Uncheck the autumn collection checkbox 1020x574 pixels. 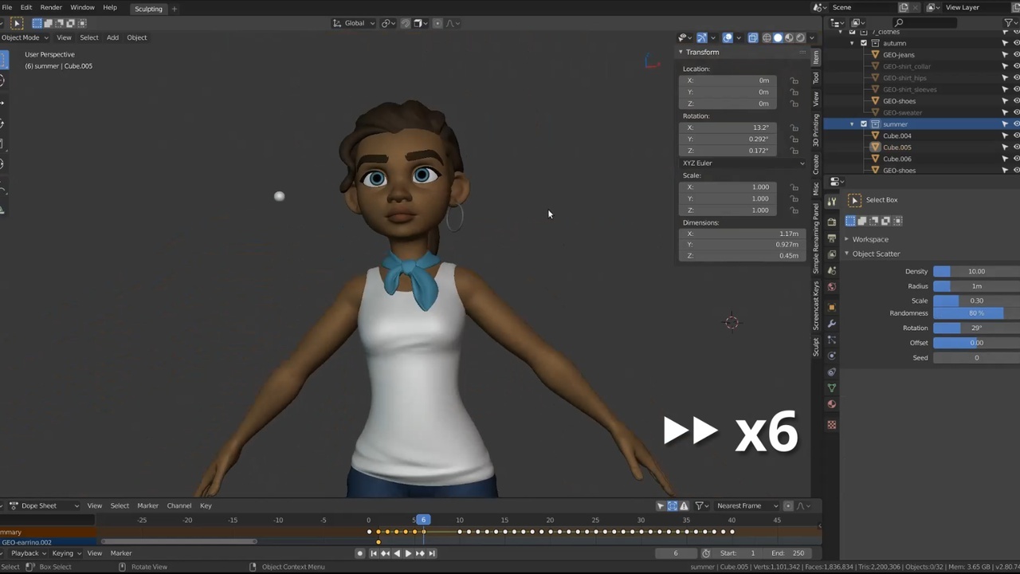tap(865, 43)
